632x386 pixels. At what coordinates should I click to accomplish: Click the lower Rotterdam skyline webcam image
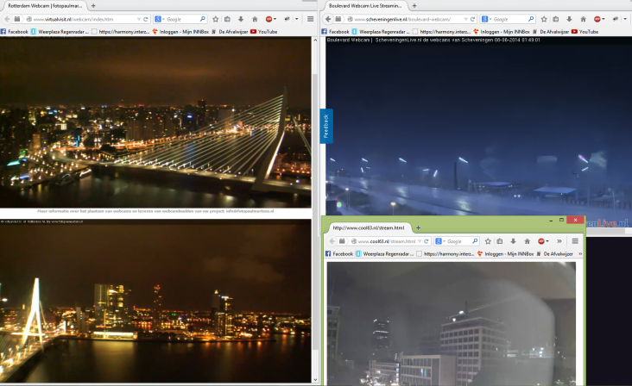coord(155,301)
